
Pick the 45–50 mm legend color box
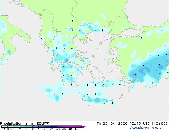click(78, 127)
